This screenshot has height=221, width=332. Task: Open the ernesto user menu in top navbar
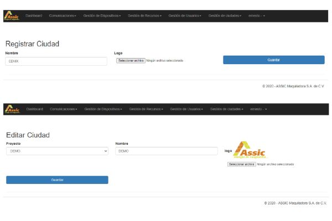[x=257, y=16]
